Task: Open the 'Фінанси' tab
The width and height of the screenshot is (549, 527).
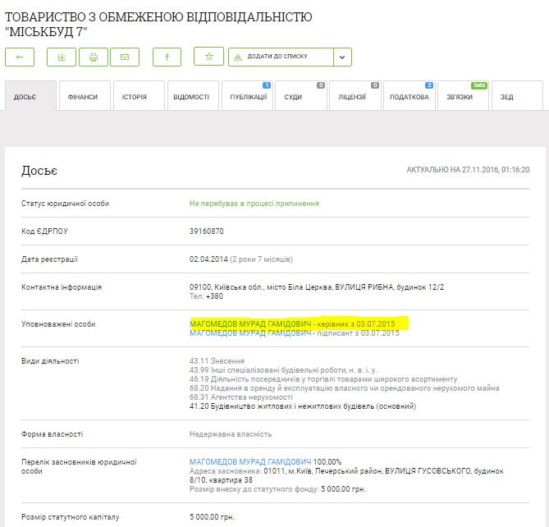Action: coord(84,97)
